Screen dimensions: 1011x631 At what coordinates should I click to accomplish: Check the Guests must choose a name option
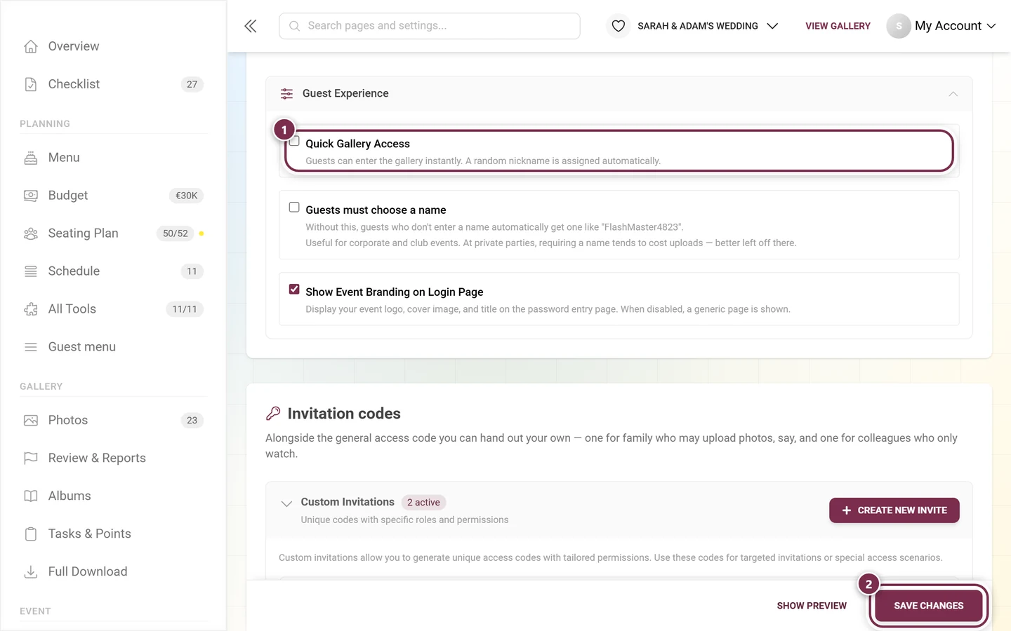pos(294,208)
